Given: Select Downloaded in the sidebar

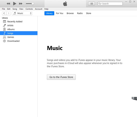Looking at the screenshot, I should coord(19,41).
